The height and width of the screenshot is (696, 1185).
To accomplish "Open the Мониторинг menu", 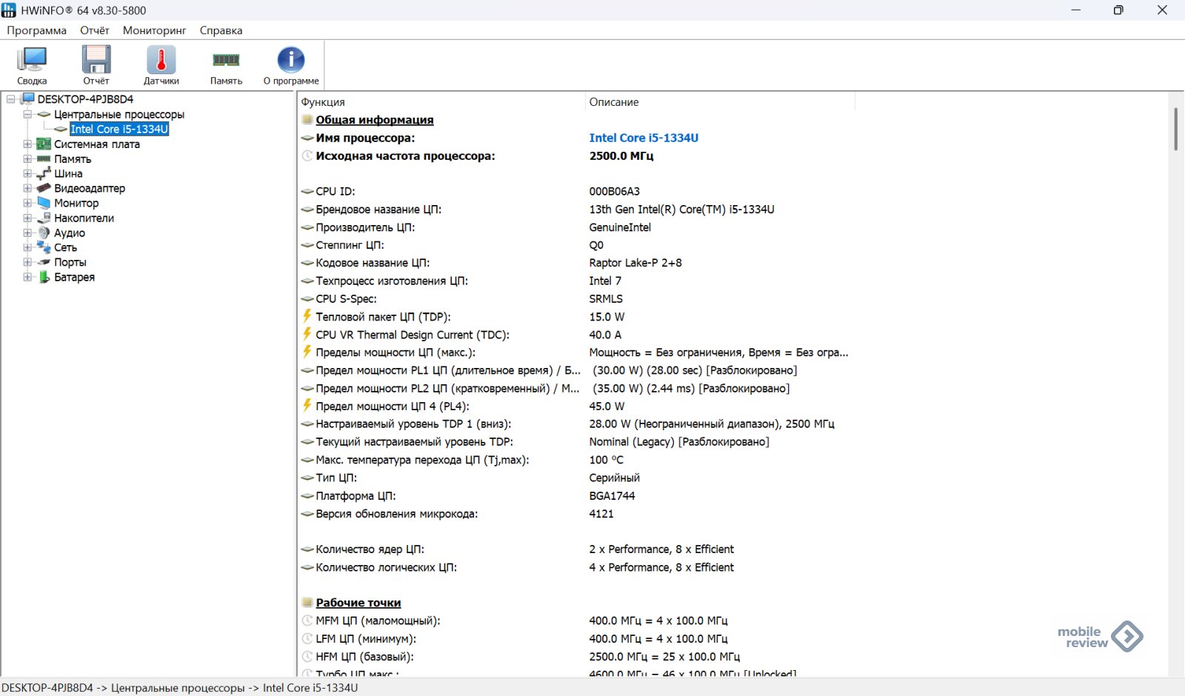I will 154,30.
